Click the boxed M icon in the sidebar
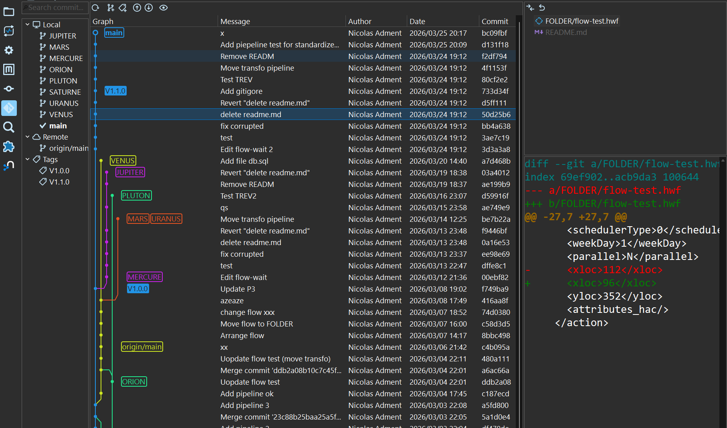Image resolution: width=727 pixels, height=428 pixels. pos(9,69)
